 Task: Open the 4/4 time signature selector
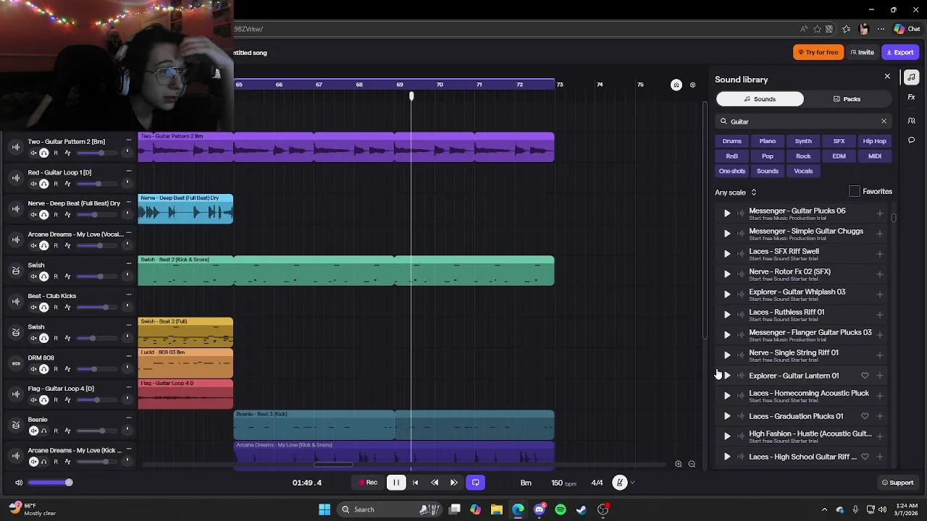597,483
